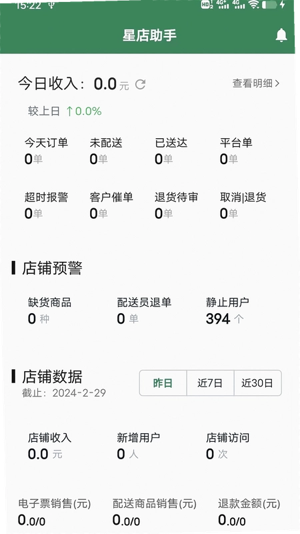Open 超时报警 timeout alerts
The width and height of the screenshot is (300, 534).
tap(46, 205)
